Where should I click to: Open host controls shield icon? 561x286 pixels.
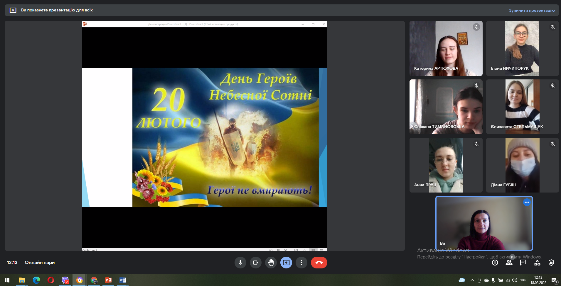(551, 263)
